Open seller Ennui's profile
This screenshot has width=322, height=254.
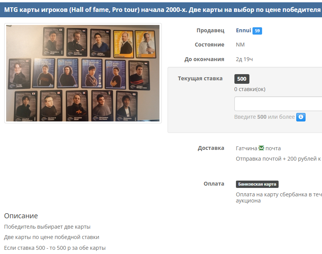tap(243, 30)
